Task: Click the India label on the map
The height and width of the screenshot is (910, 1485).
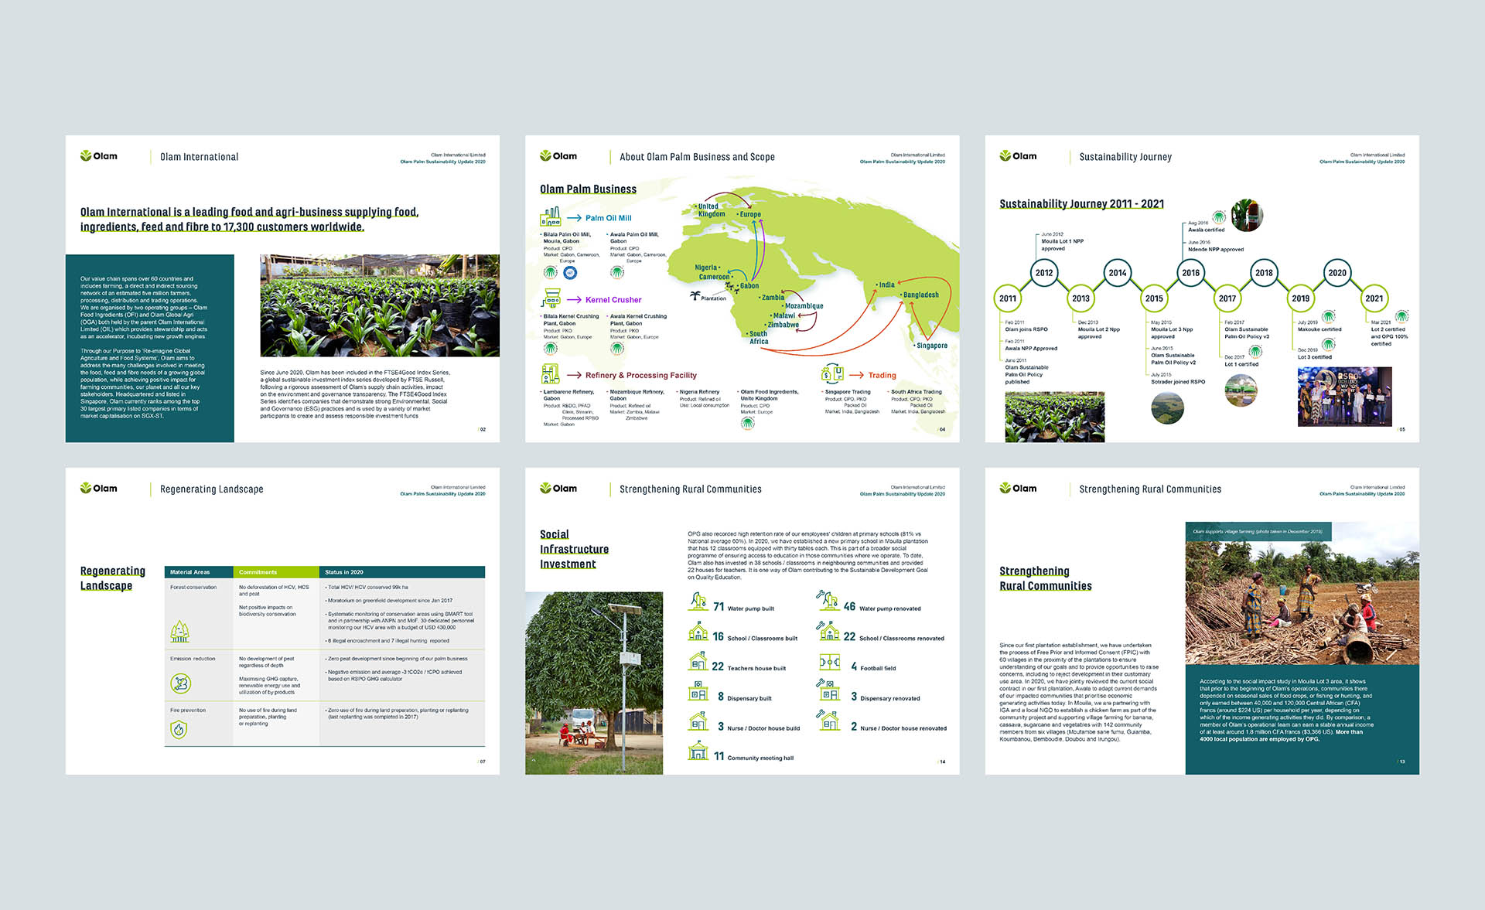Action: click(x=886, y=285)
